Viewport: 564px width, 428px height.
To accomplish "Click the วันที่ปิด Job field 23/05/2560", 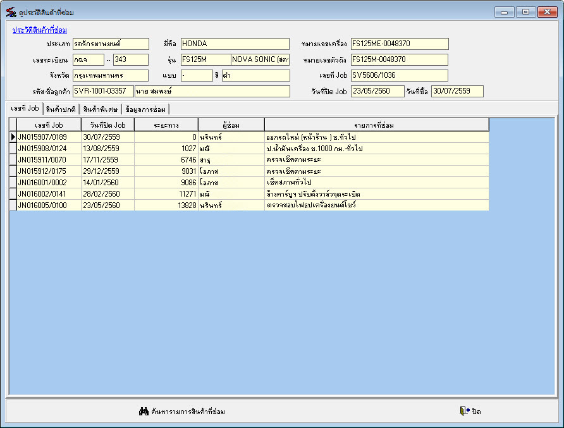I will (x=377, y=92).
